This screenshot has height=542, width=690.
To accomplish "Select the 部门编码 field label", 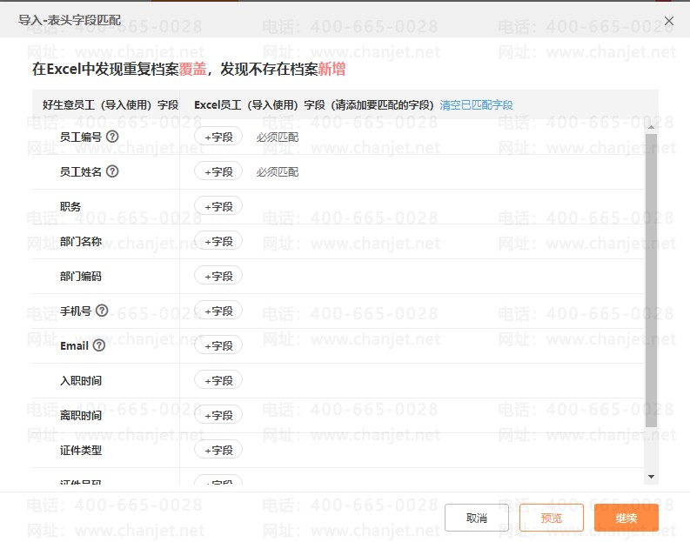I will 81,276.
